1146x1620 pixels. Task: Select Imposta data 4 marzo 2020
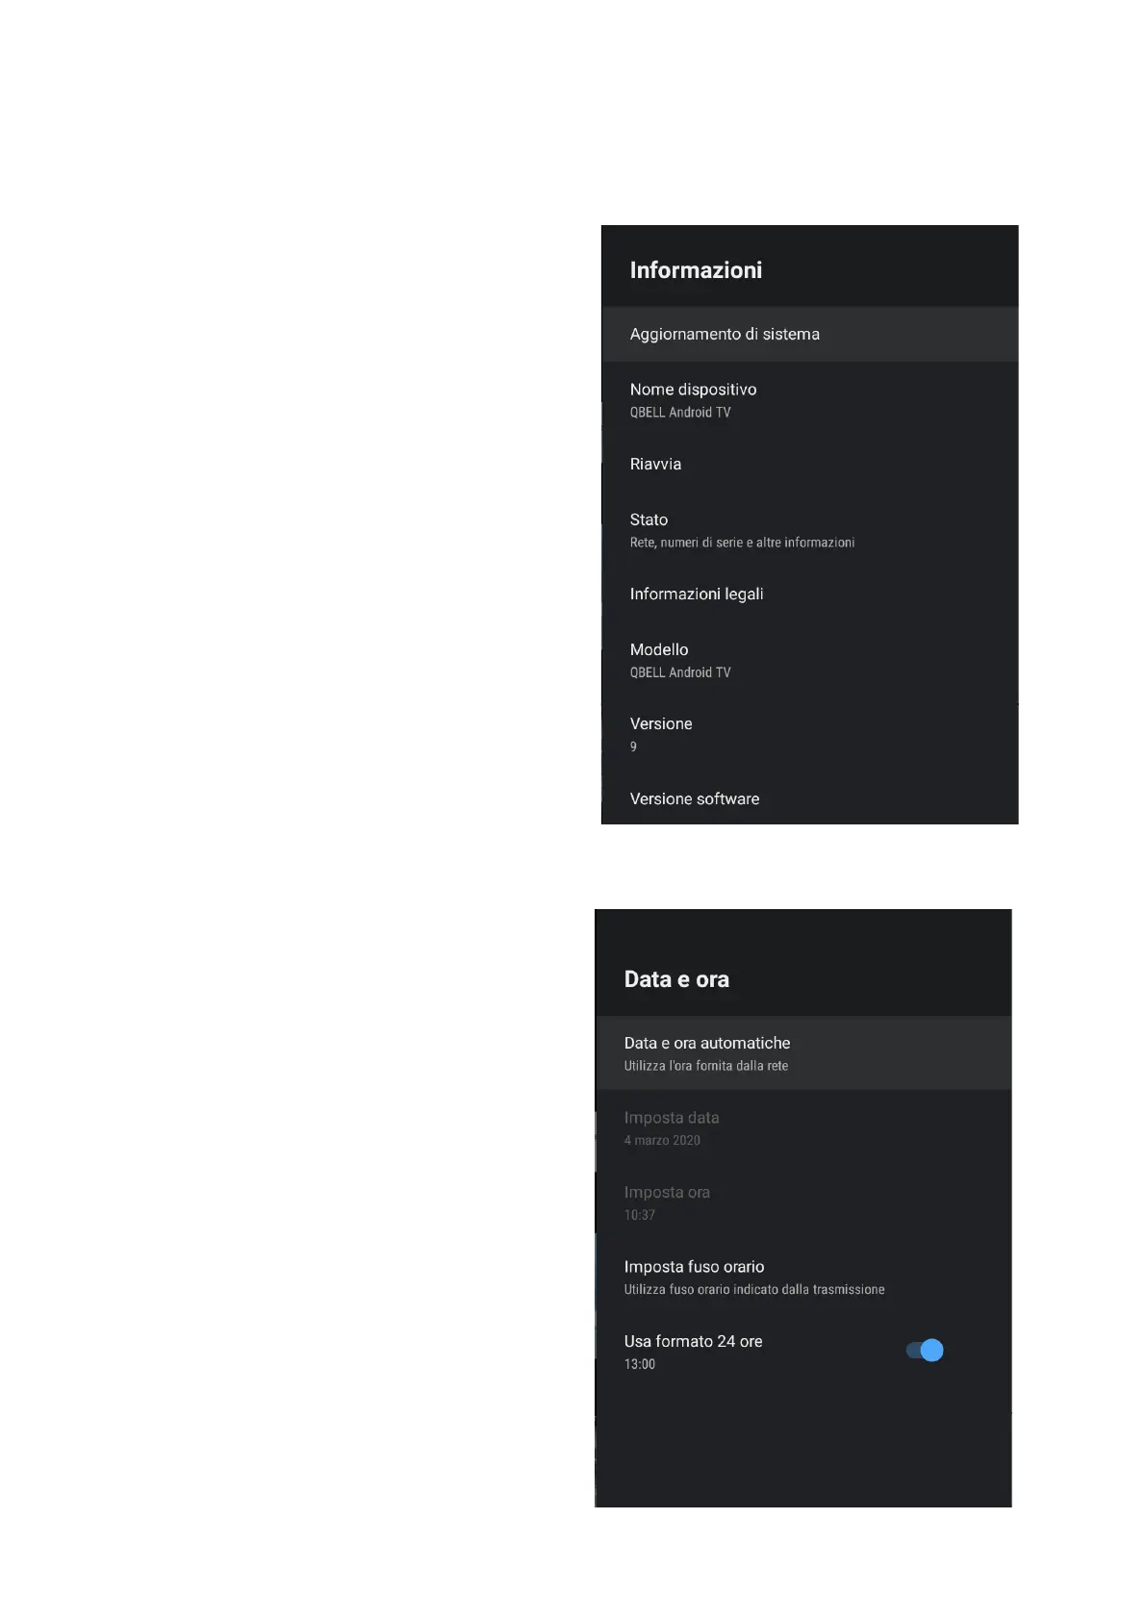[803, 1127]
